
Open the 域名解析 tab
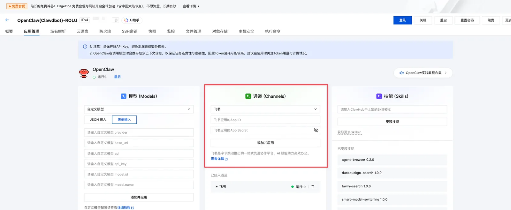(58, 31)
